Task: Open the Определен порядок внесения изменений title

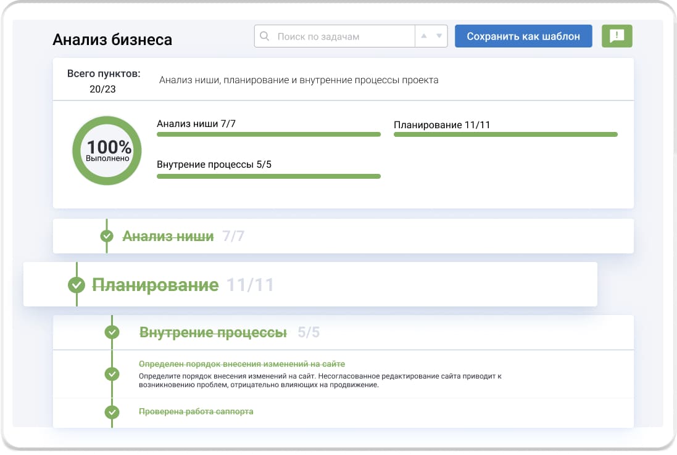Action: pos(242,364)
